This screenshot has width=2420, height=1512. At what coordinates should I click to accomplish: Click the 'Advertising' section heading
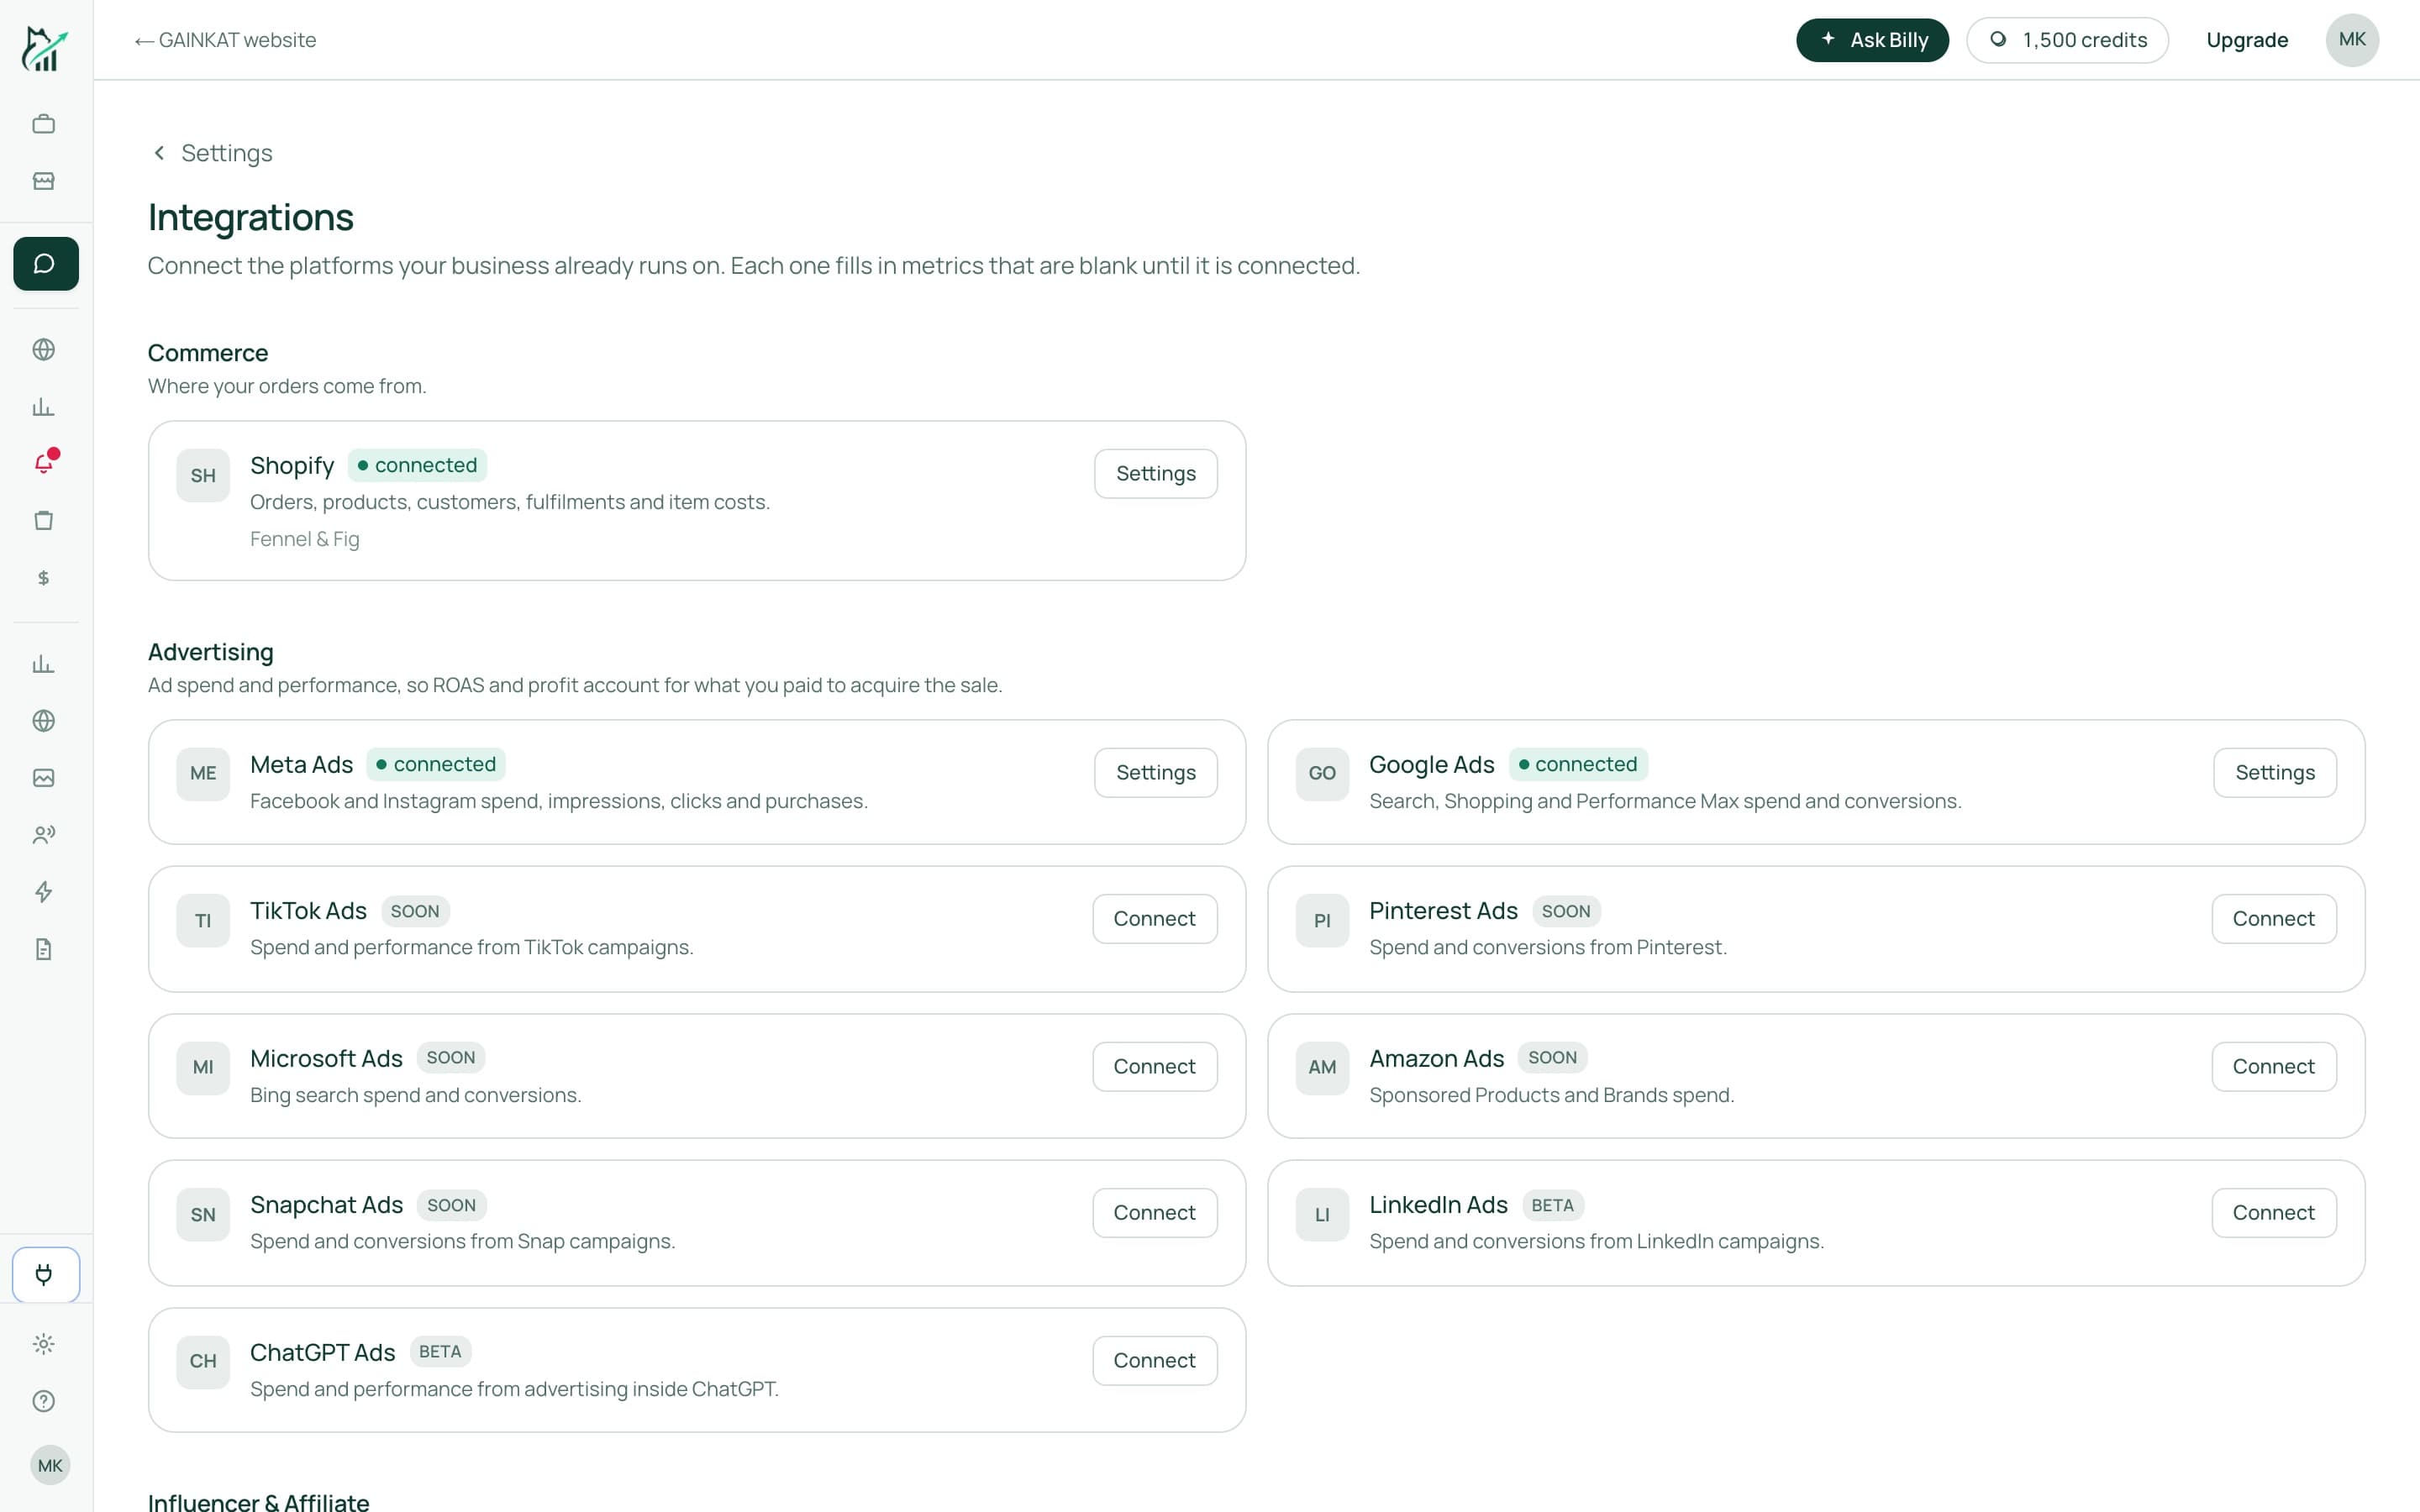point(211,652)
